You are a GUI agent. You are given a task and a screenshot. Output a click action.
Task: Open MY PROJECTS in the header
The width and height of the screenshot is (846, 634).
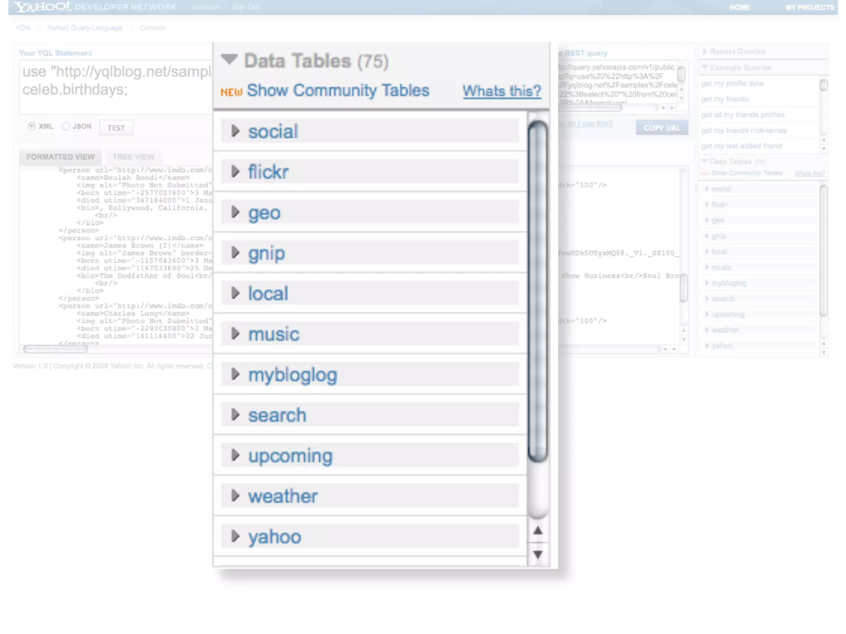click(810, 7)
